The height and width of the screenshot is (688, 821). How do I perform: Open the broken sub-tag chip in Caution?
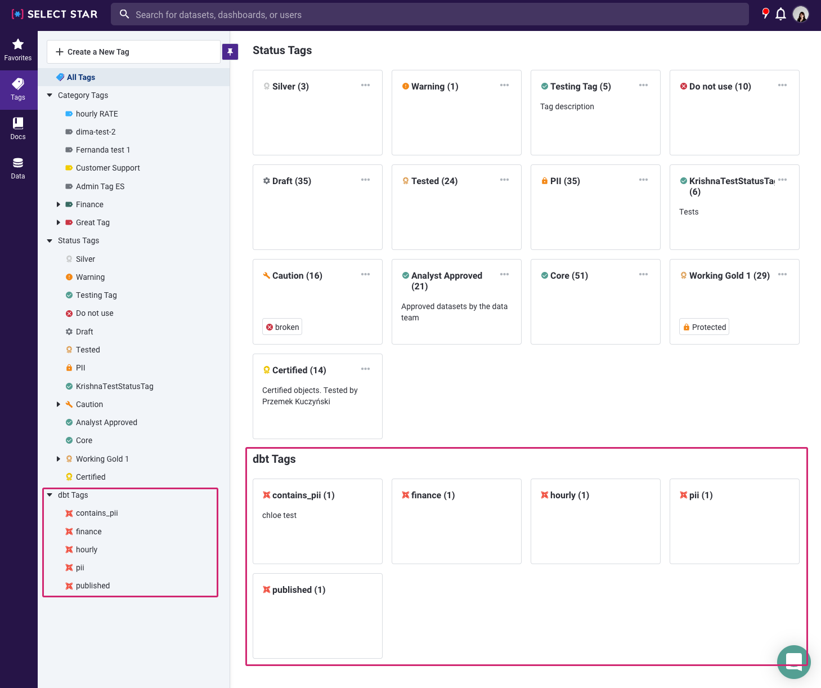[282, 327]
